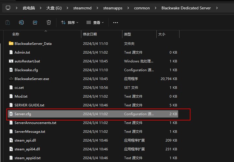Click the Share toolbar icon
Screen dimensions: 234x162
(35, 23)
